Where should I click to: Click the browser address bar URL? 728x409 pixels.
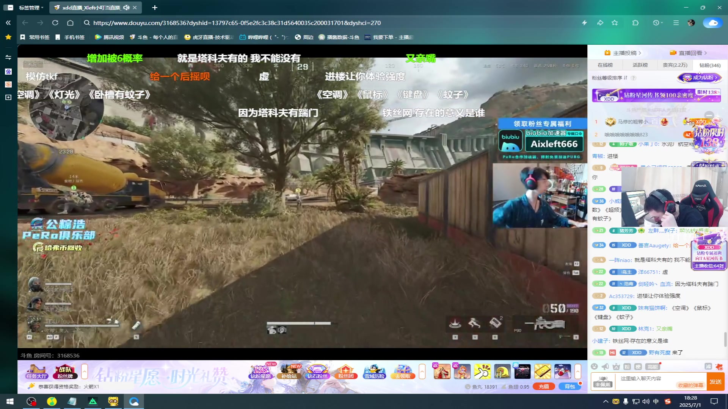pyautogui.click(x=237, y=23)
